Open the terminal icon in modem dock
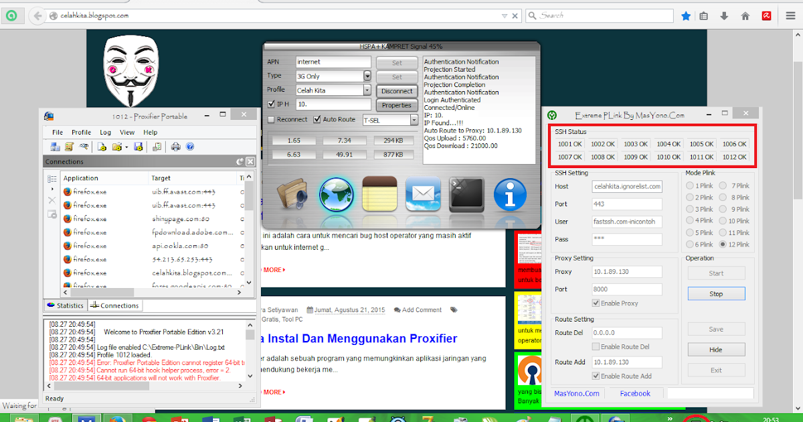This screenshot has width=803, height=422. tap(466, 194)
